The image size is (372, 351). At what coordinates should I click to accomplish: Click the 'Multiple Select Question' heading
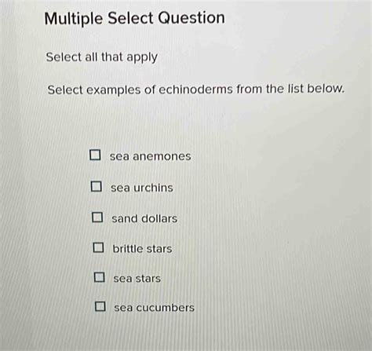tap(134, 19)
